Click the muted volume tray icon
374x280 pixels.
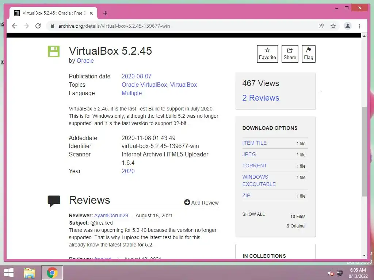pos(331,273)
